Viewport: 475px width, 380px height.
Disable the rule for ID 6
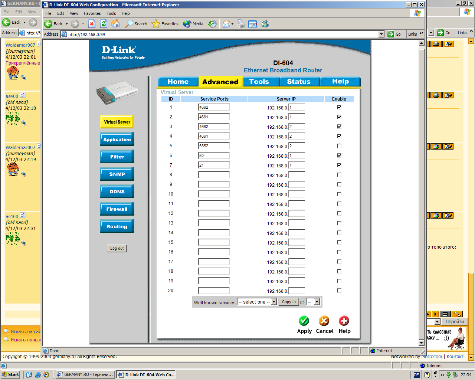pyautogui.click(x=339, y=155)
